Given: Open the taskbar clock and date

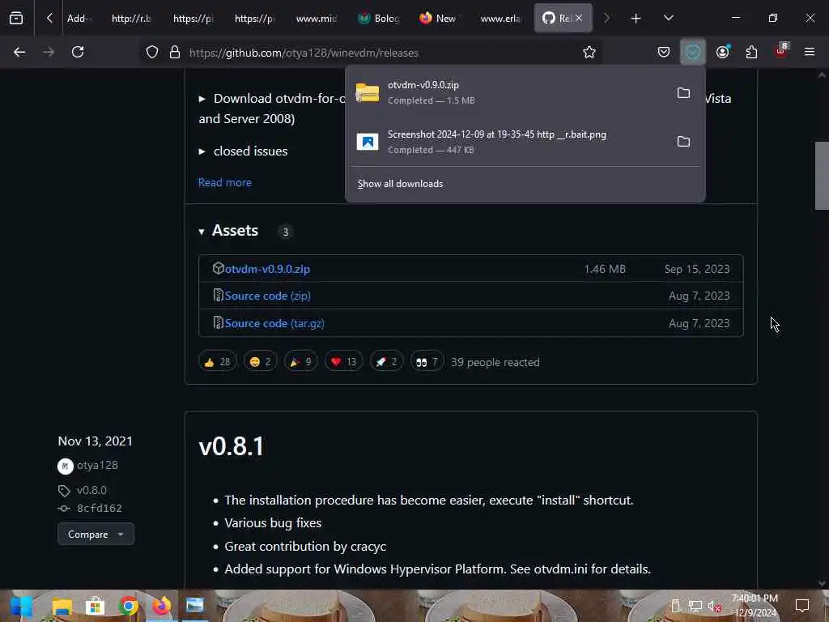Looking at the screenshot, I should pos(755,606).
